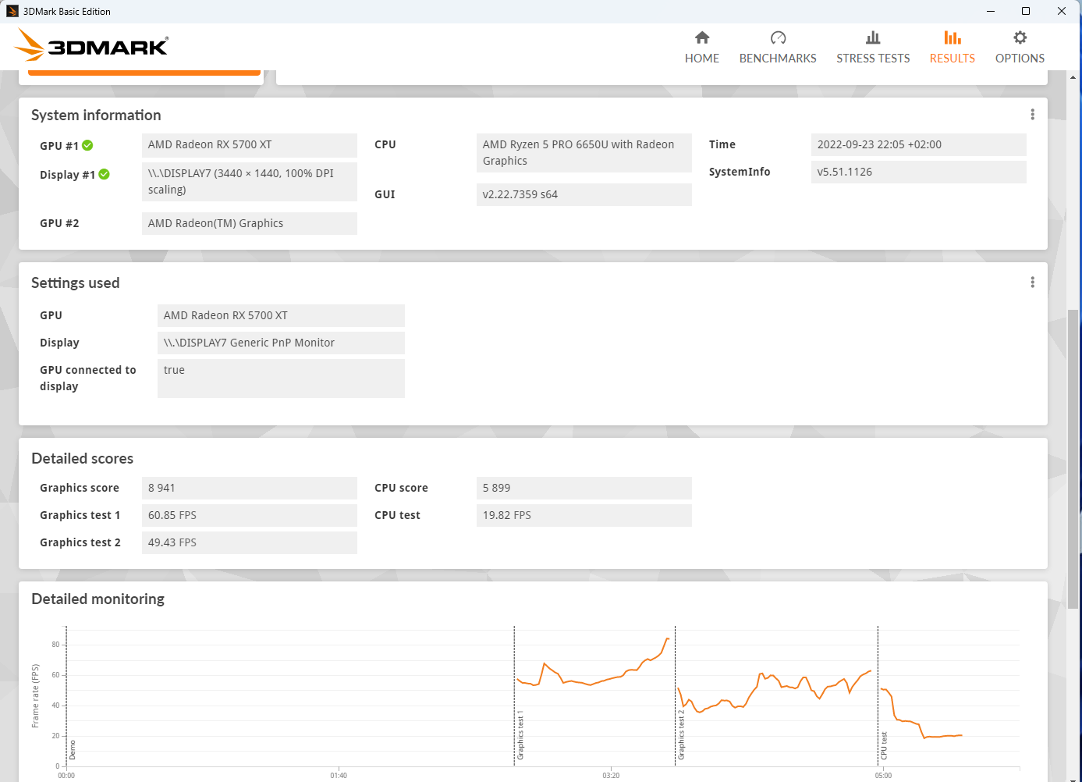Viewport: 1082px width, 782px height.
Task: Click the scrollbar up arrow
Action: 1073,77
